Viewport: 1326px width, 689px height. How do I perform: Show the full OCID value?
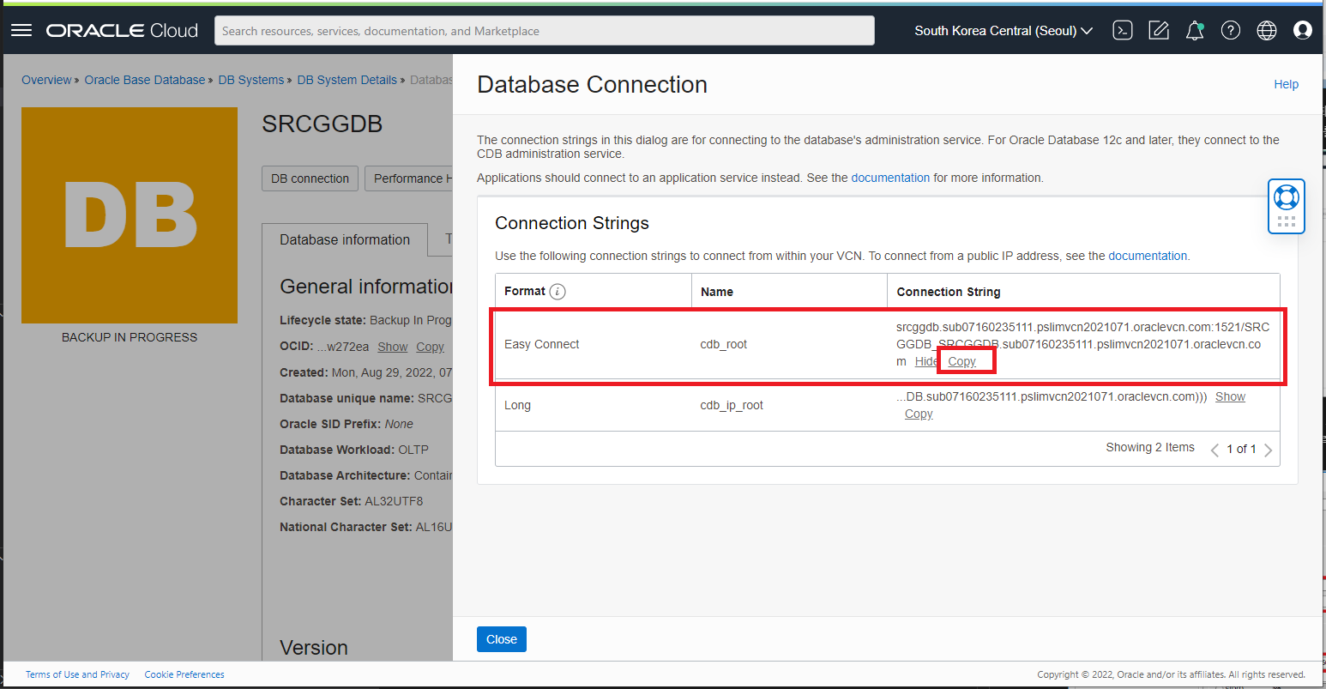(393, 347)
